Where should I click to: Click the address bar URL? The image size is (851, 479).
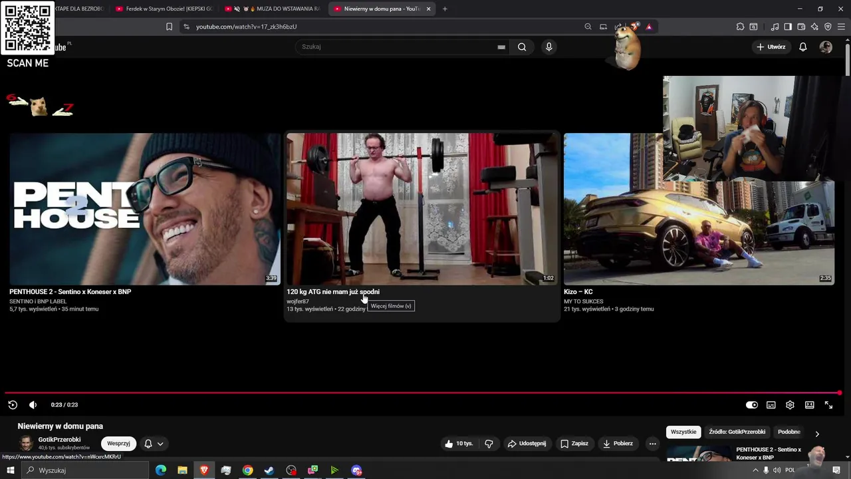[246, 27]
